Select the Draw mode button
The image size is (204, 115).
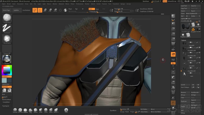pos(40,10)
